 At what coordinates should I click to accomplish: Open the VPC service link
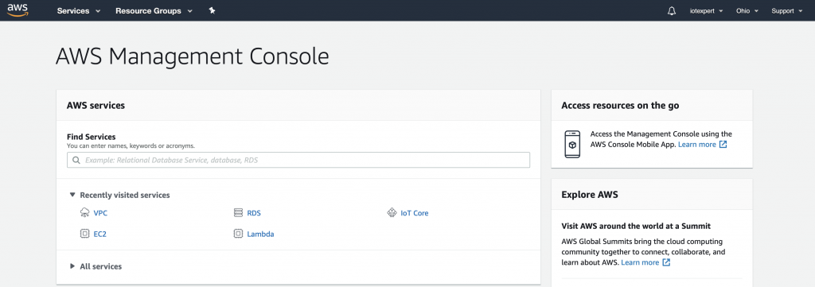(x=100, y=213)
